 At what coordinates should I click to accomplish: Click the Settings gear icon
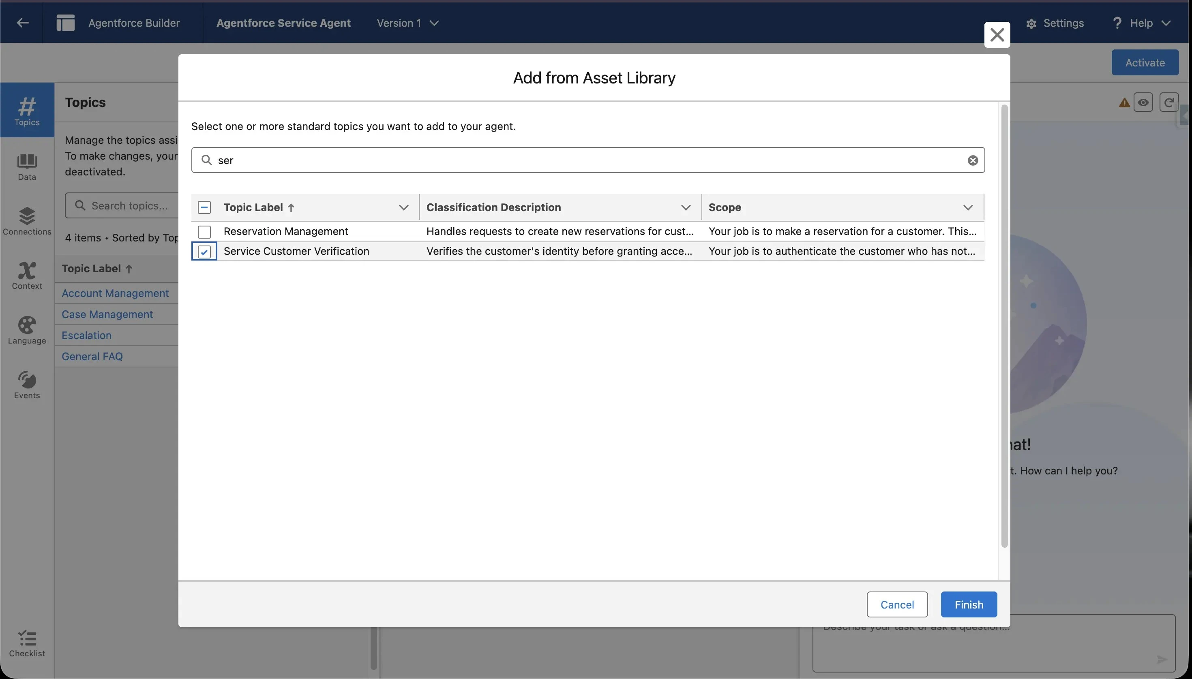tap(1031, 23)
